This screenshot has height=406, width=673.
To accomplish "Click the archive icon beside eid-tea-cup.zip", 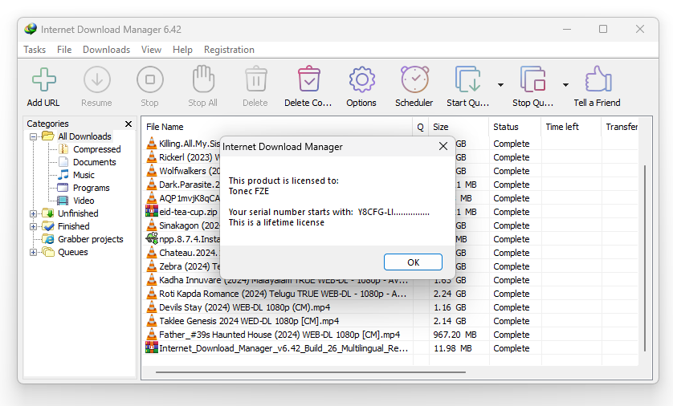I will [152, 211].
